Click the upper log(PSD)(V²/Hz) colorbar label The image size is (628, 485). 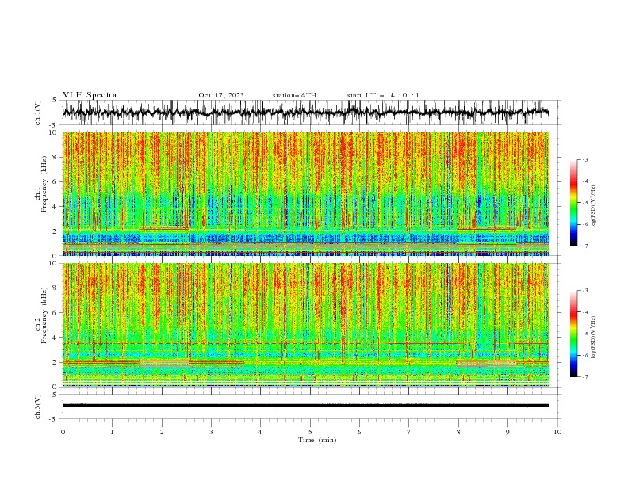pyautogui.click(x=594, y=207)
